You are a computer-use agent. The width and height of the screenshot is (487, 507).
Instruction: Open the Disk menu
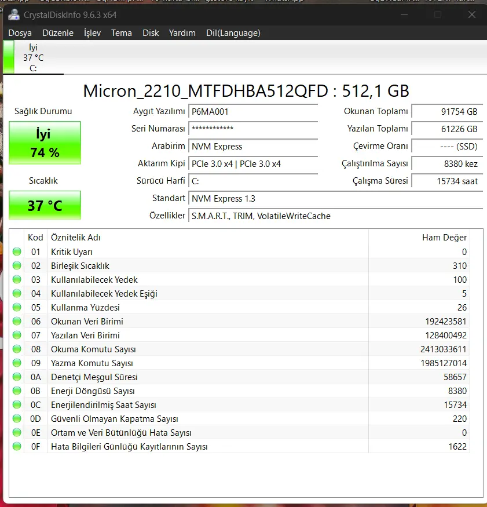click(x=151, y=33)
